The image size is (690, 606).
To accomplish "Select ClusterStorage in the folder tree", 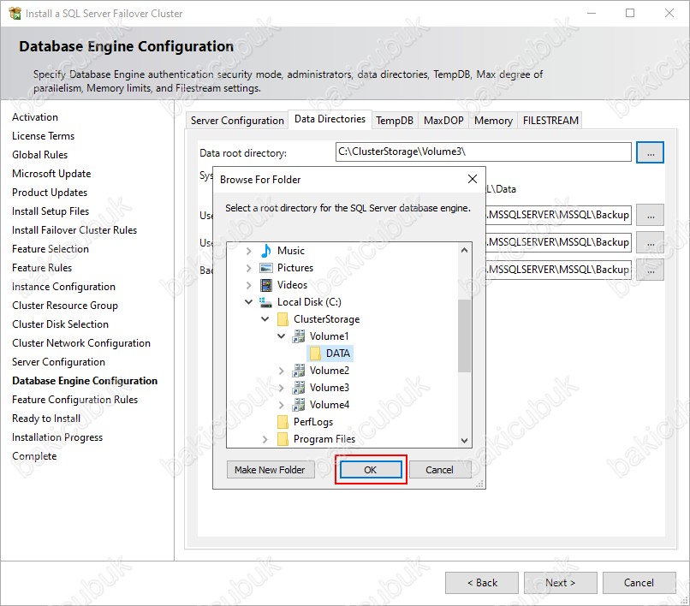I will pos(326,319).
